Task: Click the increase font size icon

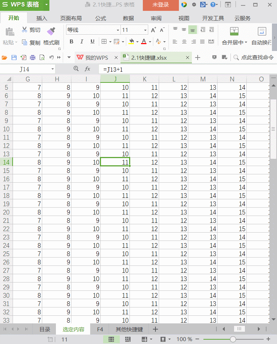Action: [x=154, y=30]
